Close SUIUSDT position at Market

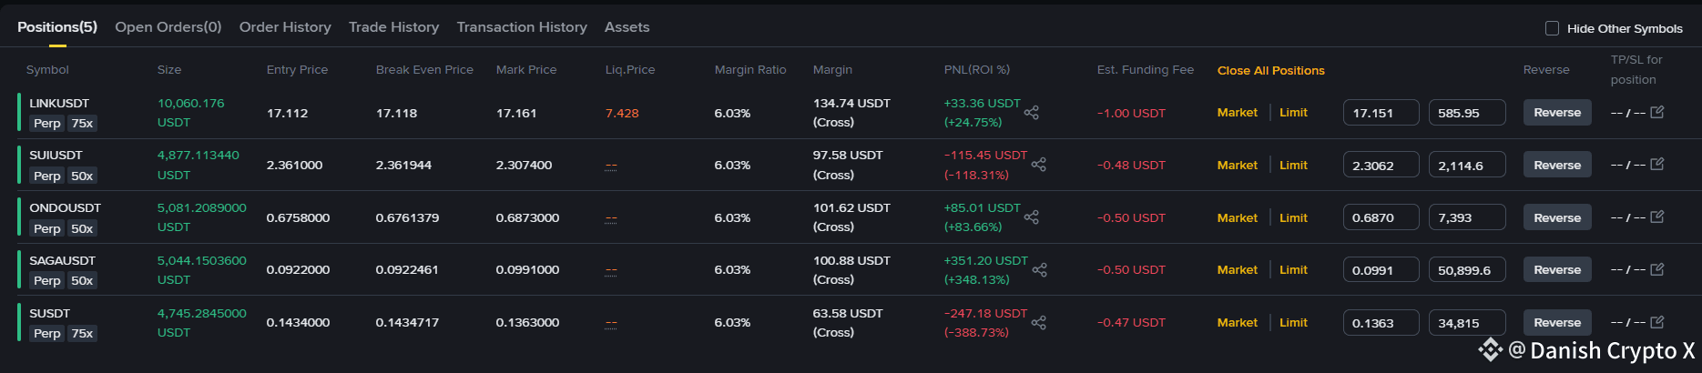tap(1238, 165)
